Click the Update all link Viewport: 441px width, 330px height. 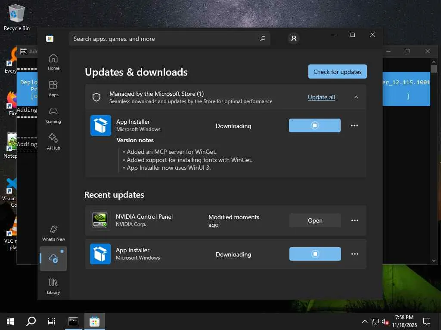[321, 97]
